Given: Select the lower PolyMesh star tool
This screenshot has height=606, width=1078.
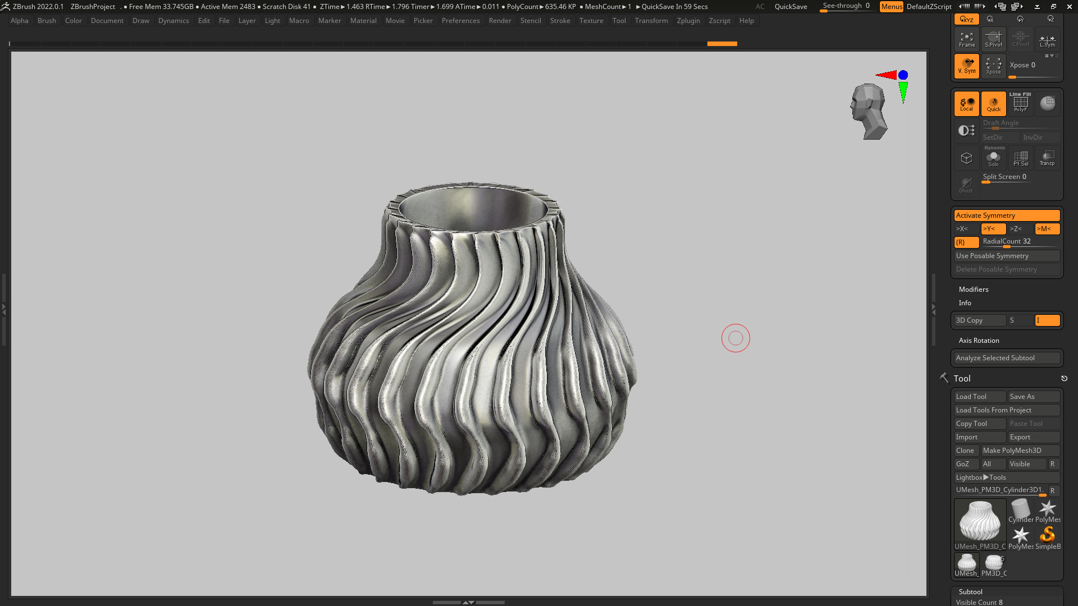Looking at the screenshot, I should (1020, 538).
